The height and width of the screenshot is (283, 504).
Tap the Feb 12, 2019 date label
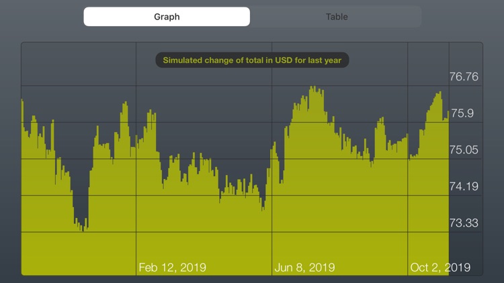coord(172,268)
